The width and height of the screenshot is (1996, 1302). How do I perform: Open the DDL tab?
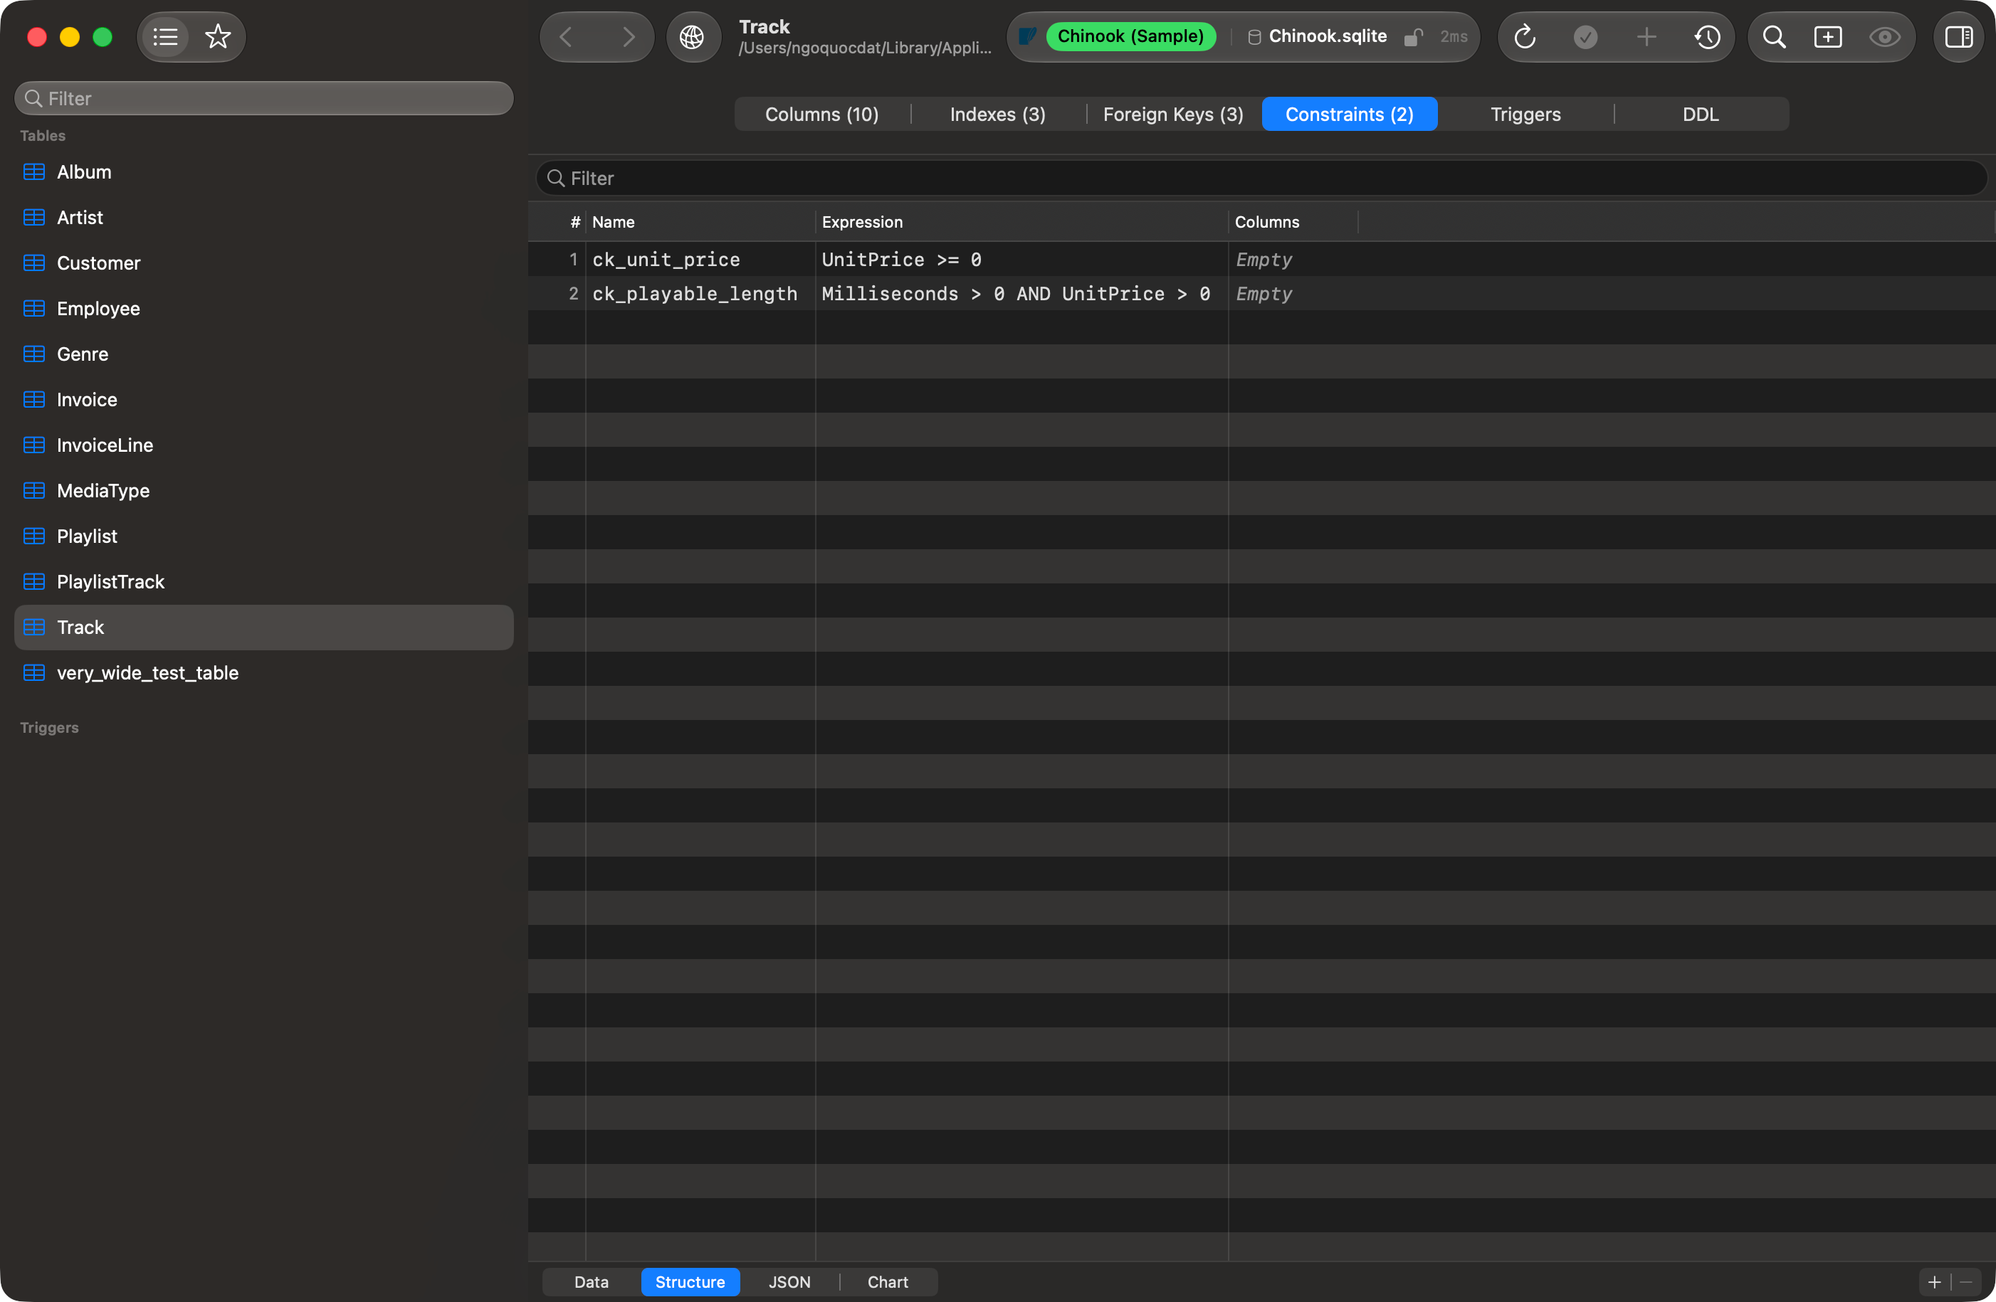[1701, 114]
